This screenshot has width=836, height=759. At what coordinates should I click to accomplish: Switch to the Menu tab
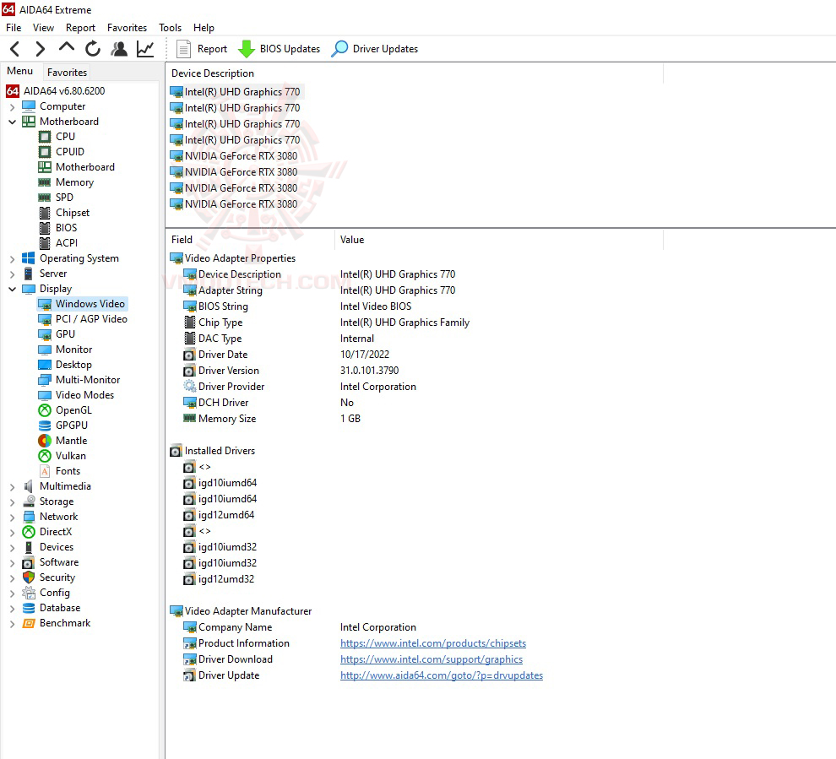point(19,71)
